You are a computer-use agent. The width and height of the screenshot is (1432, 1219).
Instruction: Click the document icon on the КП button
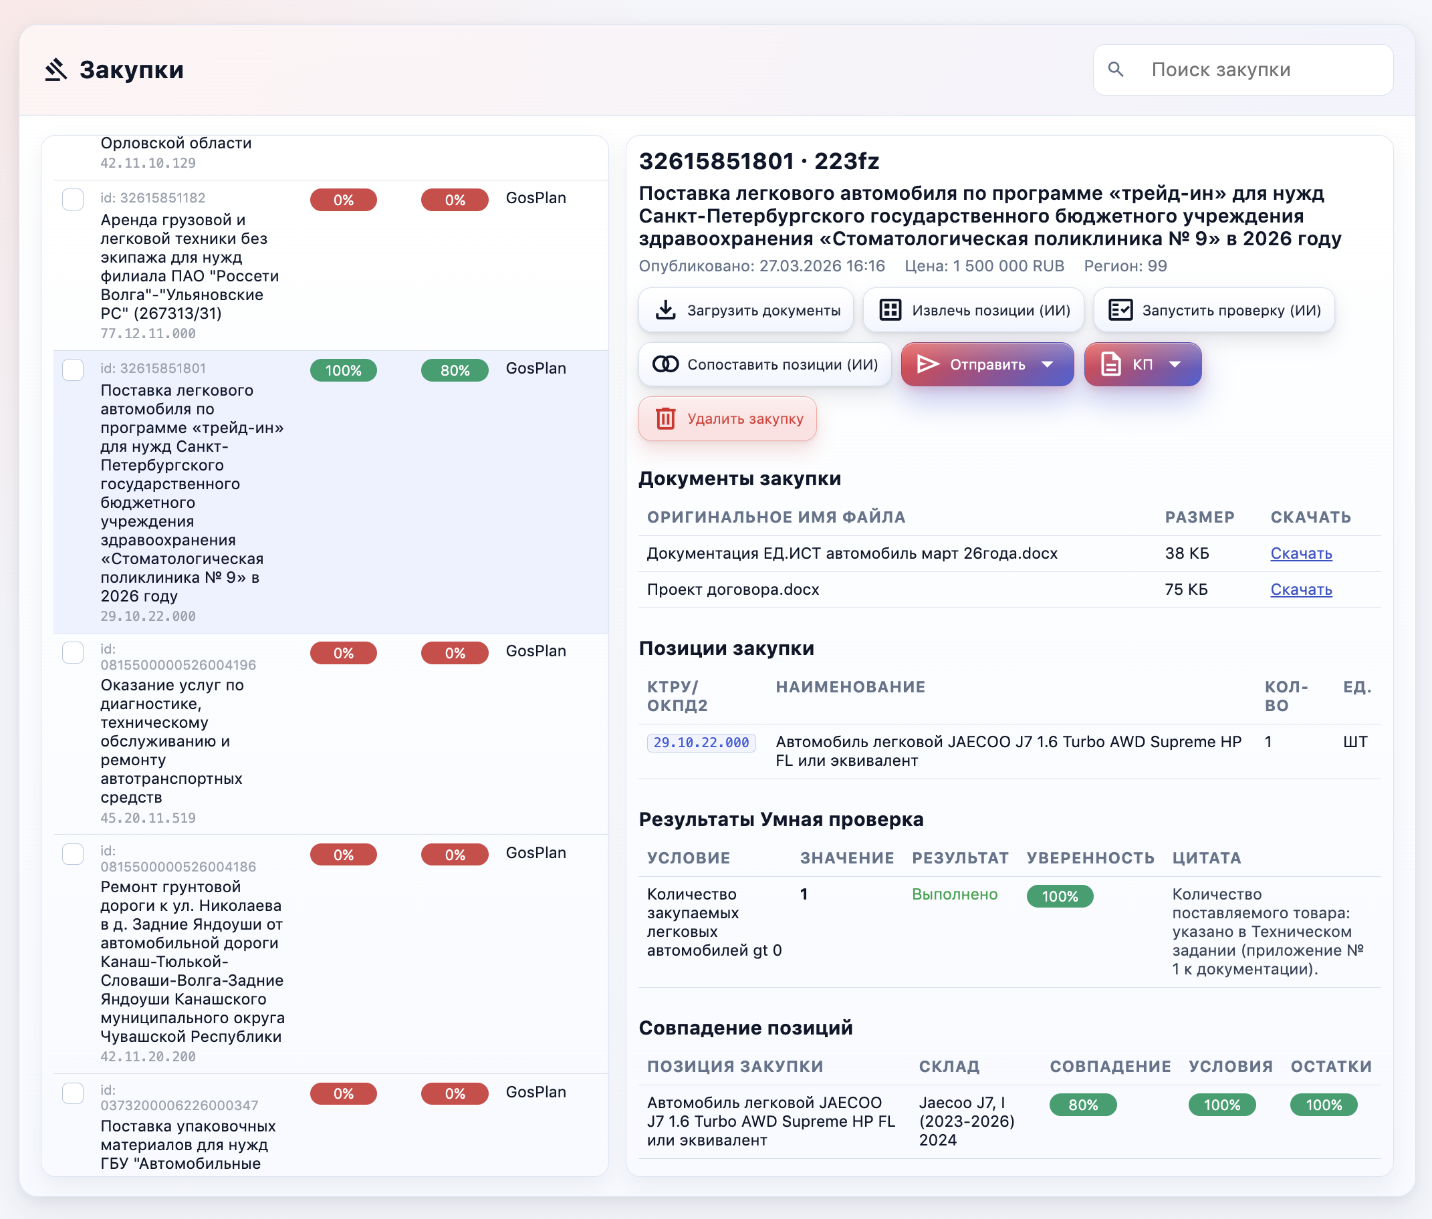1110,364
